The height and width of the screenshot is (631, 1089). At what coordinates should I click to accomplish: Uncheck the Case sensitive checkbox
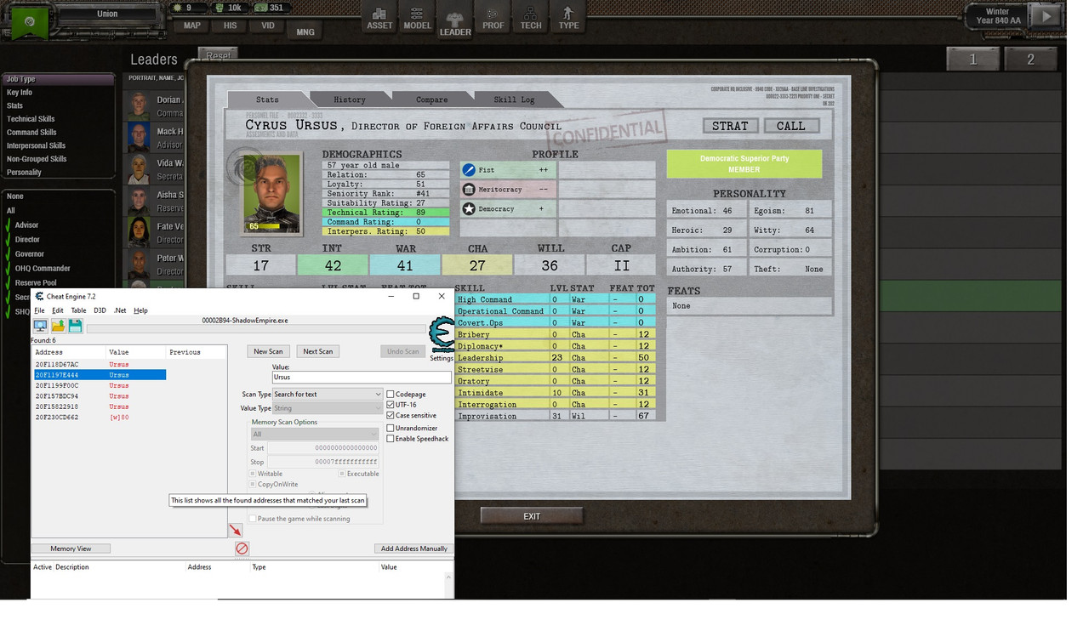point(391,416)
